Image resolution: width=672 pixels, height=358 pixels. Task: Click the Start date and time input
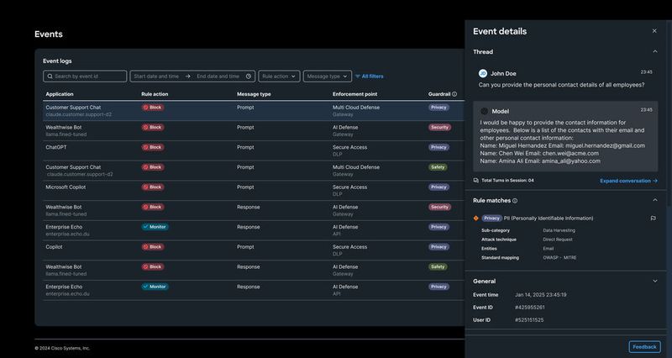[157, 76]
